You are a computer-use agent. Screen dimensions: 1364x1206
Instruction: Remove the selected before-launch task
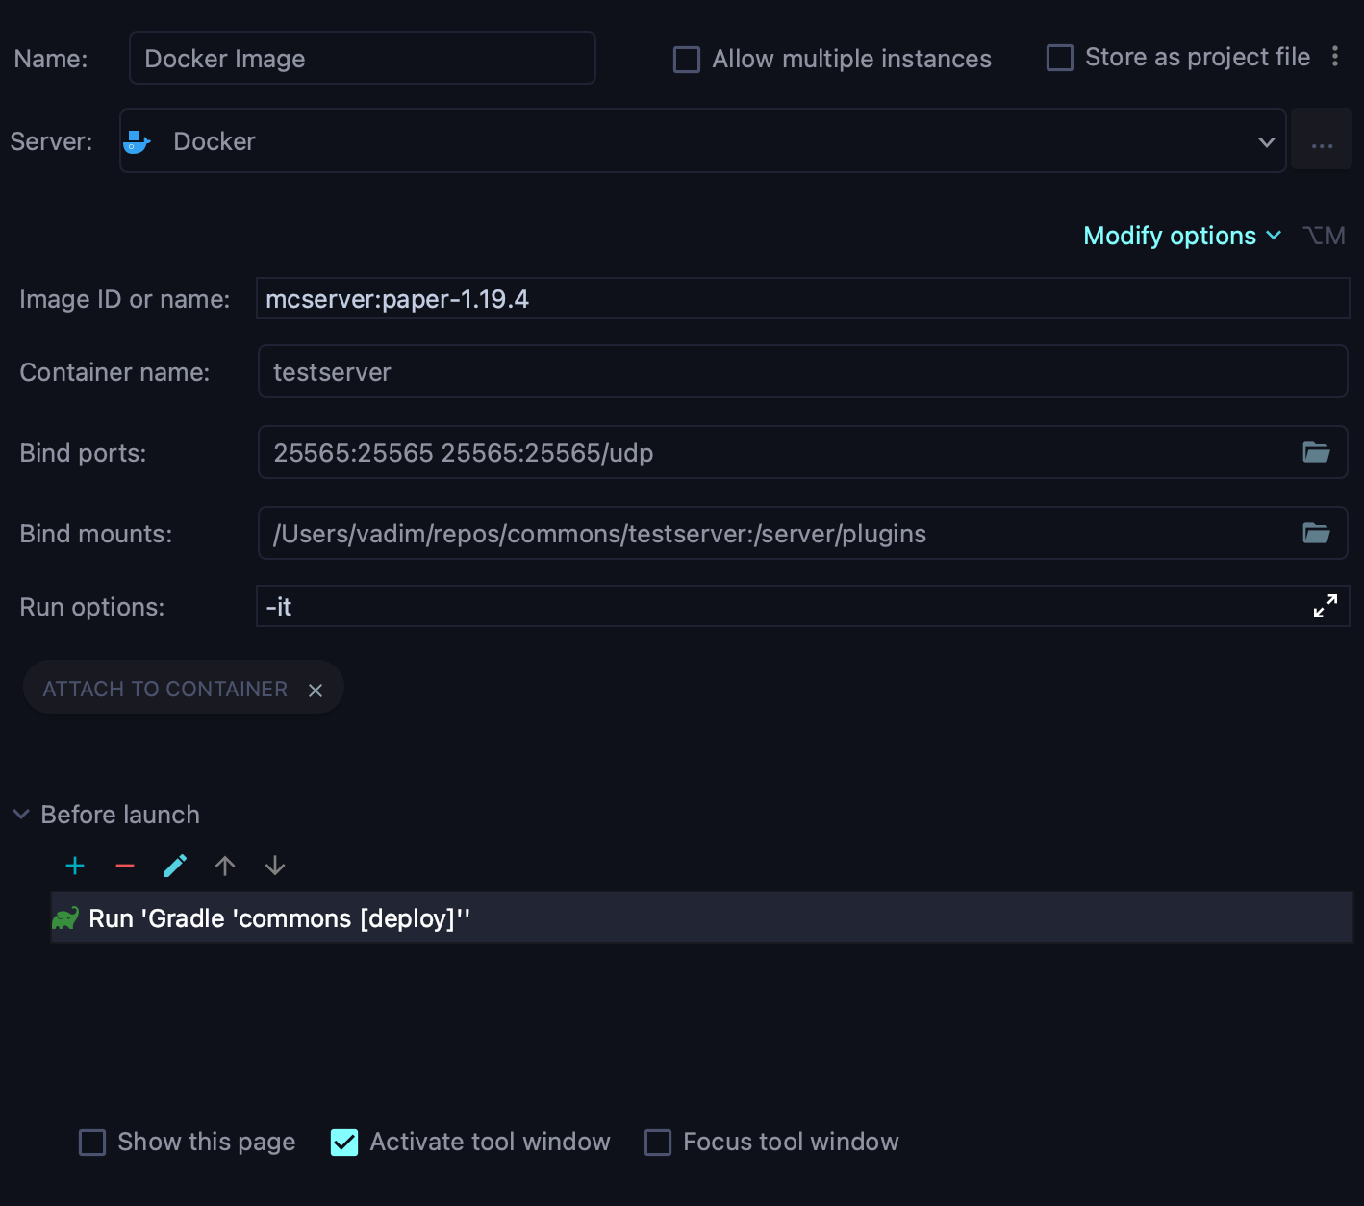(125, 867)
